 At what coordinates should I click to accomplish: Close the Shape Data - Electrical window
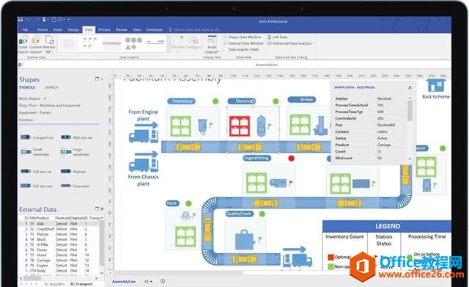pyautogui.click(x=410, y=87)
